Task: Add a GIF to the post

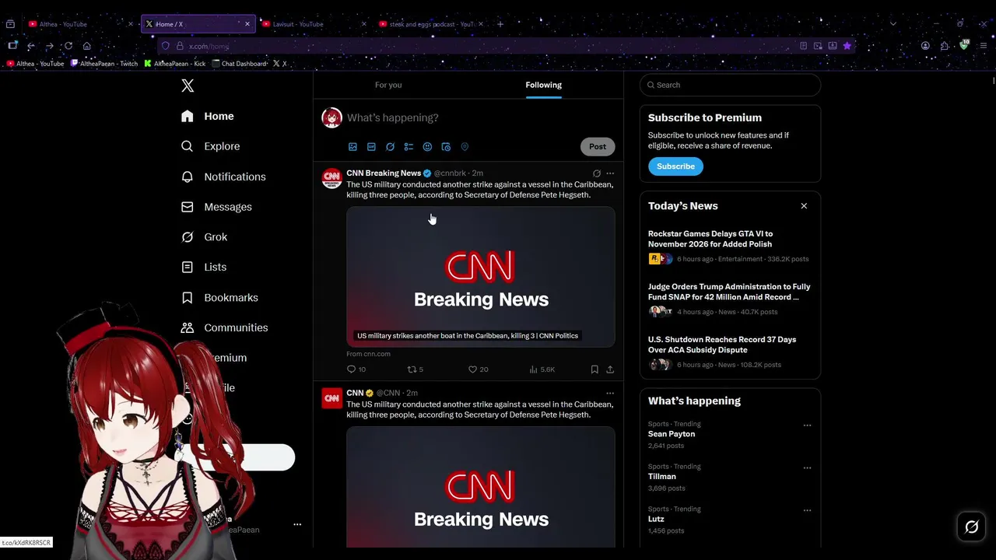Action: coord(371,146)
